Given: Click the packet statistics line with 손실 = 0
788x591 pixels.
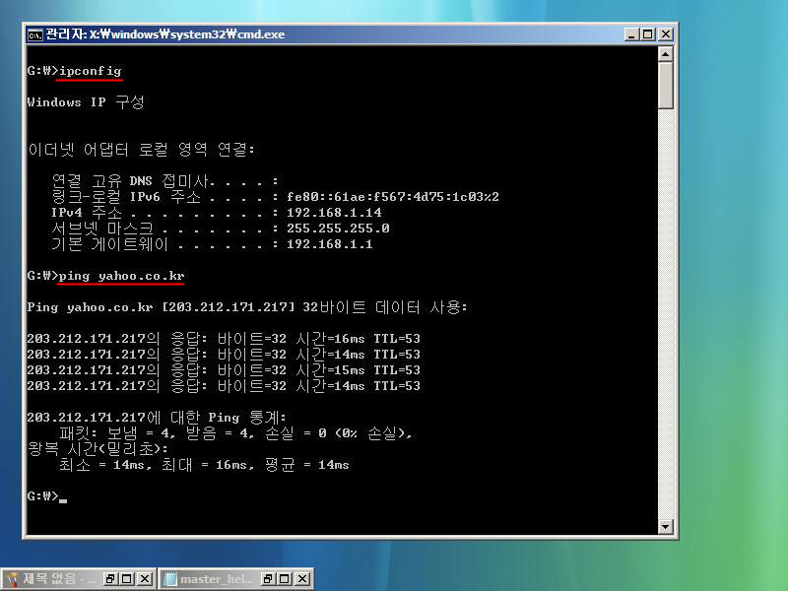Looking at the screenshot, I should [235, 433].
